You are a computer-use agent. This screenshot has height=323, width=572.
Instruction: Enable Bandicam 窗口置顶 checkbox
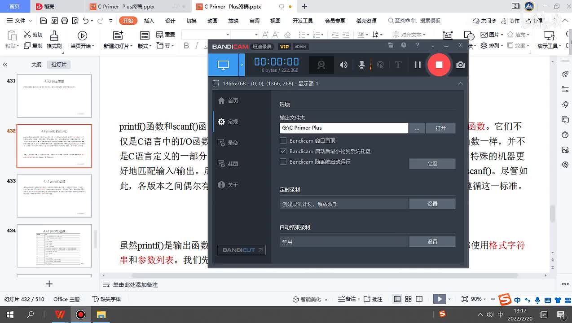coord(283,141)
